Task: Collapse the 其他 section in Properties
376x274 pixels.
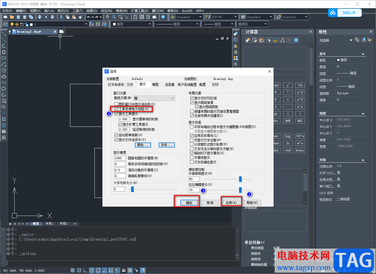Action: [363, 160]
